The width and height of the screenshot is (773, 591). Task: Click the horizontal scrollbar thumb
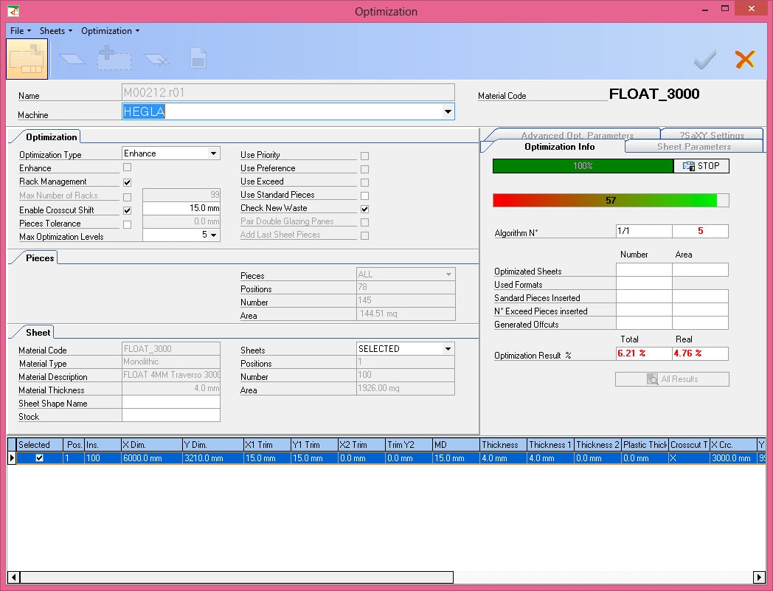(x=237, y=577)
